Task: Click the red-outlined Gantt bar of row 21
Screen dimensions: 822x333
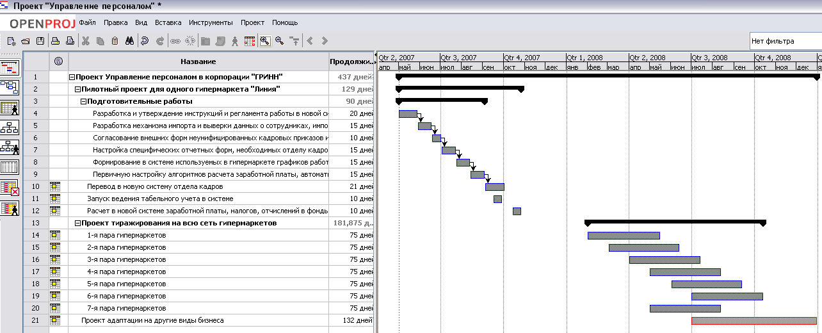Action: tap(754, 320)
